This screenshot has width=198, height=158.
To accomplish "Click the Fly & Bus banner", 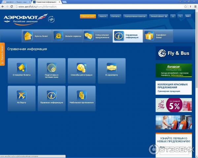I will (174, 53).
